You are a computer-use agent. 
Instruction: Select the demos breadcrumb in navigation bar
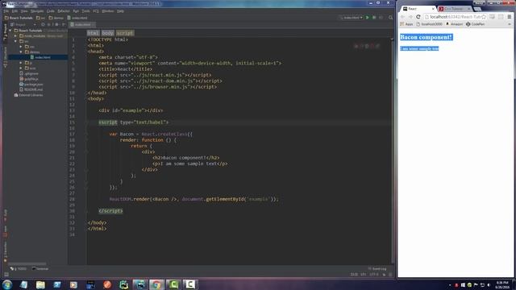56,18
